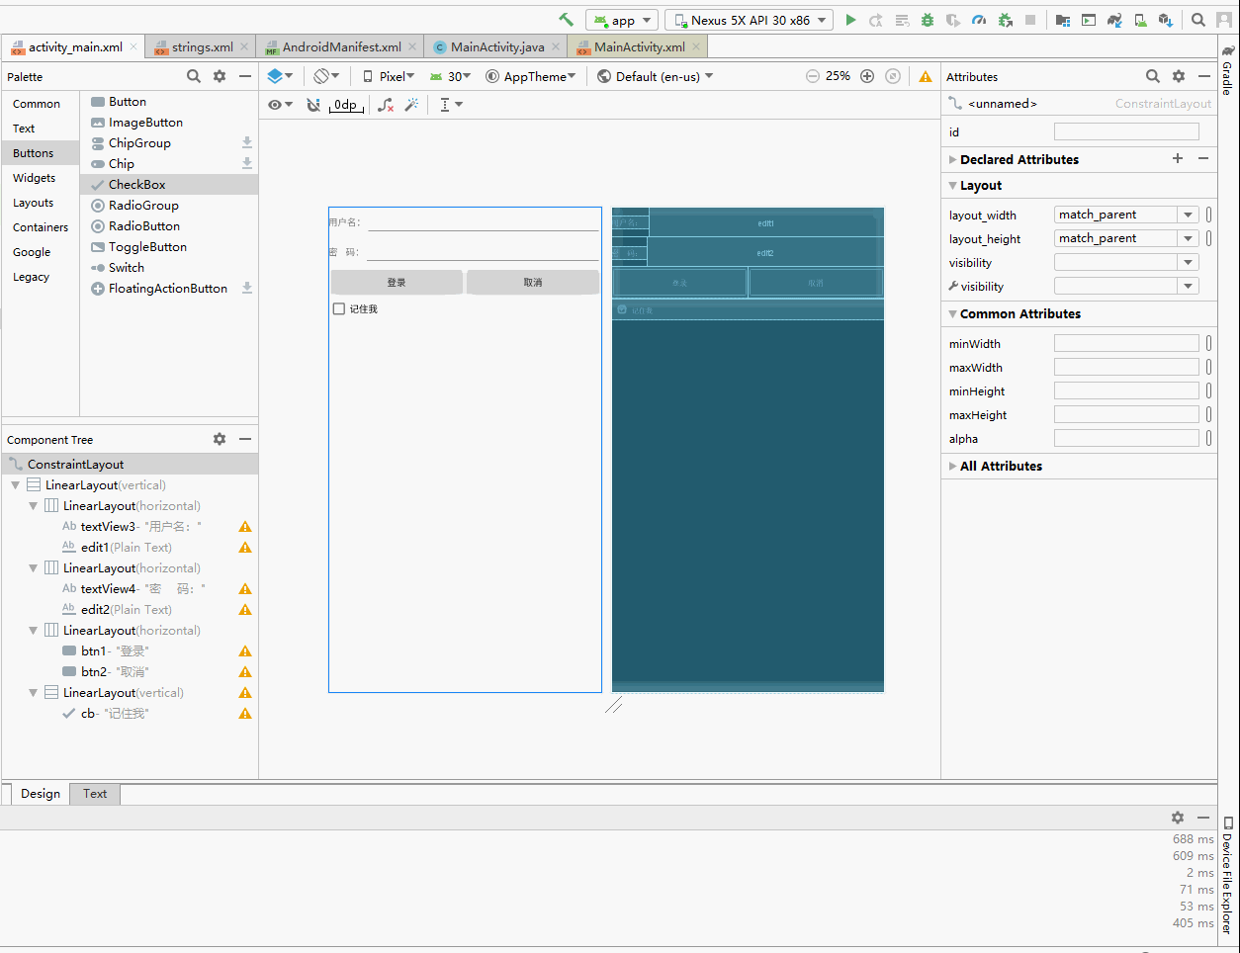Image resolution: width=1240 pixels, height=953 pixels.
Task: Expand the Declared Attributes section
Action: pos(952,159)
